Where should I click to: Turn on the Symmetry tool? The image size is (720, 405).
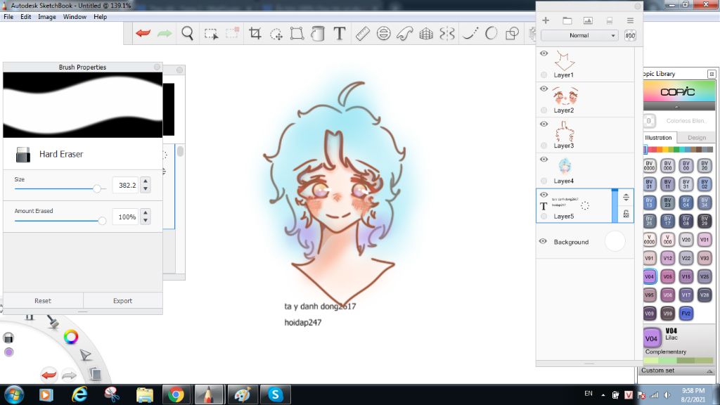447,33
